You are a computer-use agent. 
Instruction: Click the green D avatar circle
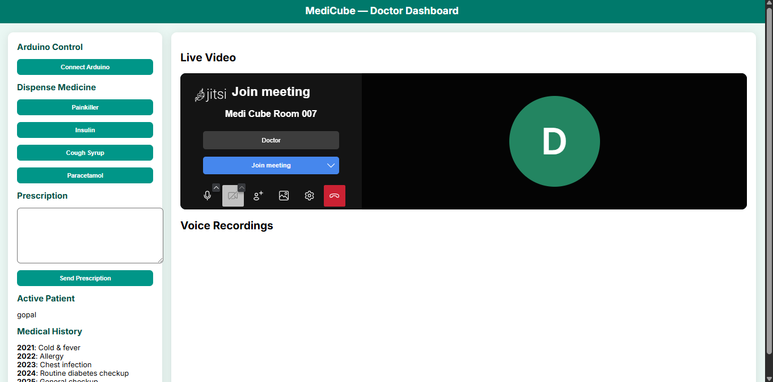(x=554, y=141)
